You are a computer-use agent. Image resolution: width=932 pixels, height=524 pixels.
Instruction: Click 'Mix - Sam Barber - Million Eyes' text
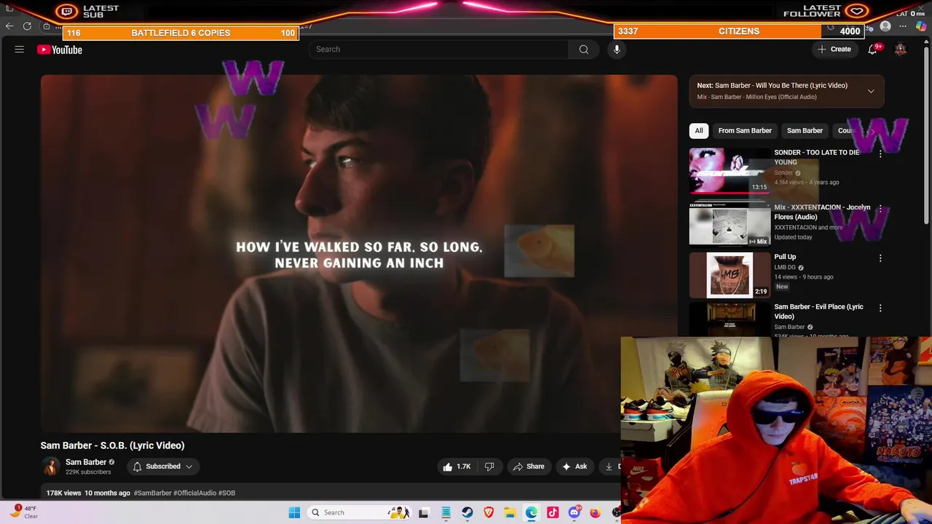click(x=757, y=97)
